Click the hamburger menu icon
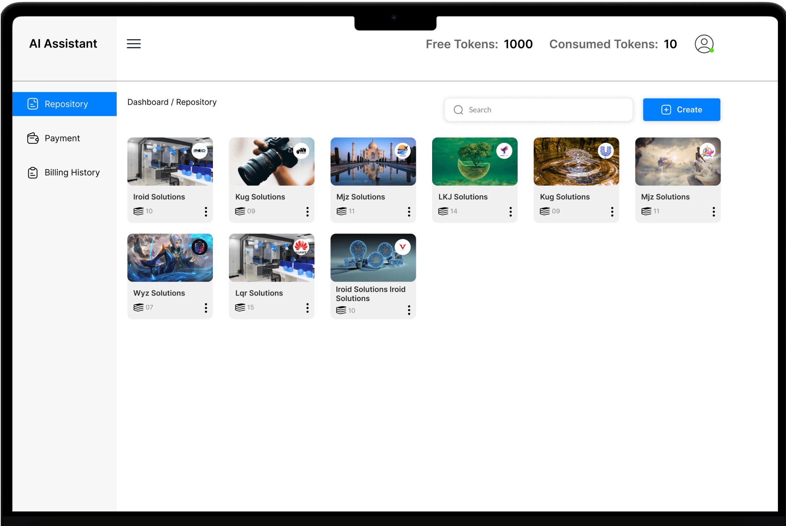Image resolution: width=786 pixels, height=526 pixels. [x=134, y=44]
